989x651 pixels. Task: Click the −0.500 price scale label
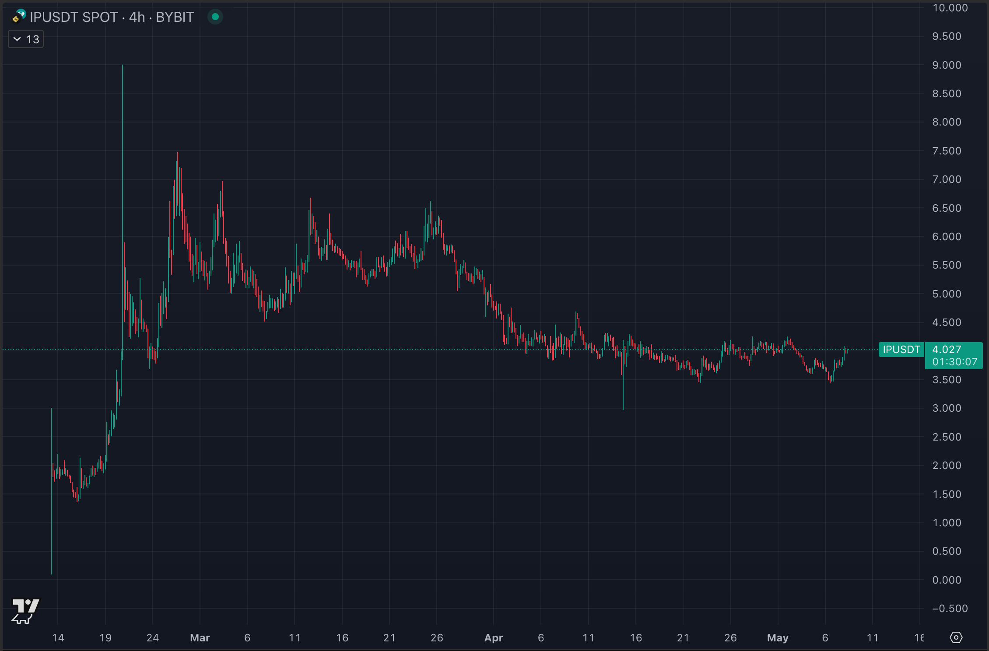click(x=950, y=609)
